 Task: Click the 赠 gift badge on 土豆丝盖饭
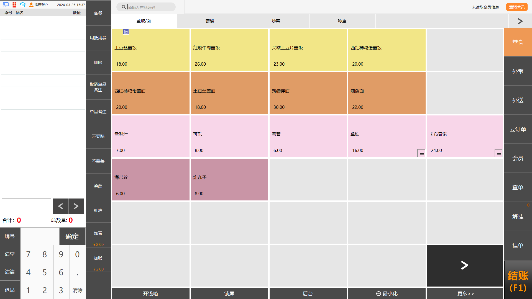click(126, 32)
